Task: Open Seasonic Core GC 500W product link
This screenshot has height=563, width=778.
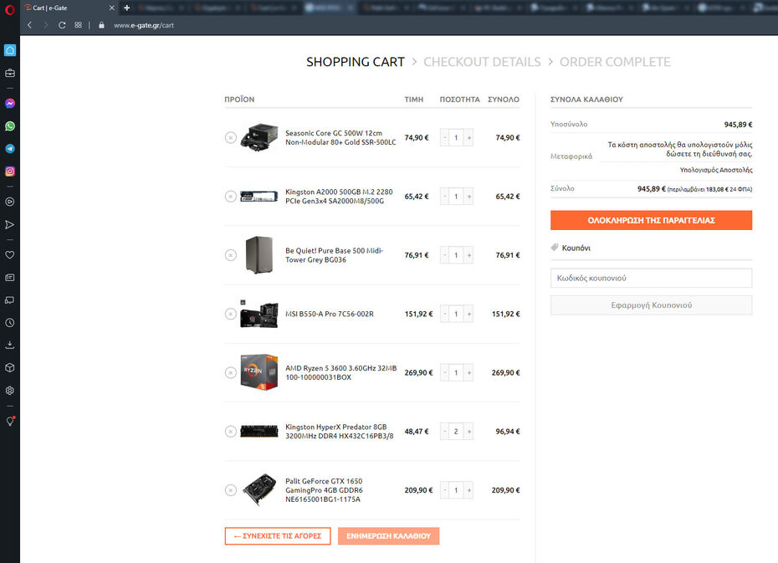Action: tap(340, 137)
